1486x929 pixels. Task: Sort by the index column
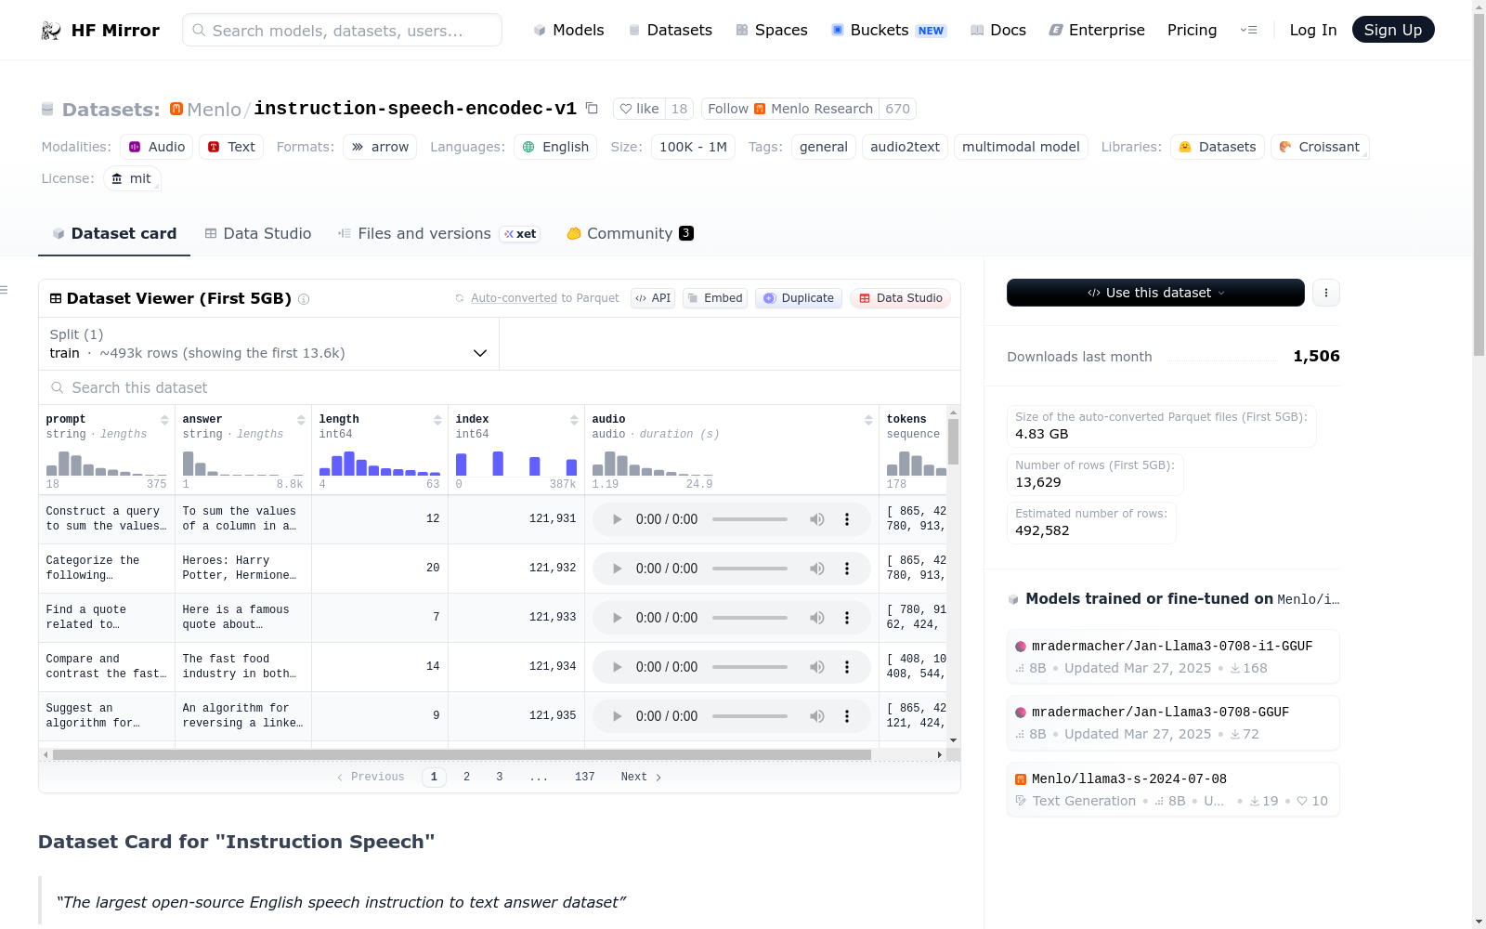[x=574, y=420]
